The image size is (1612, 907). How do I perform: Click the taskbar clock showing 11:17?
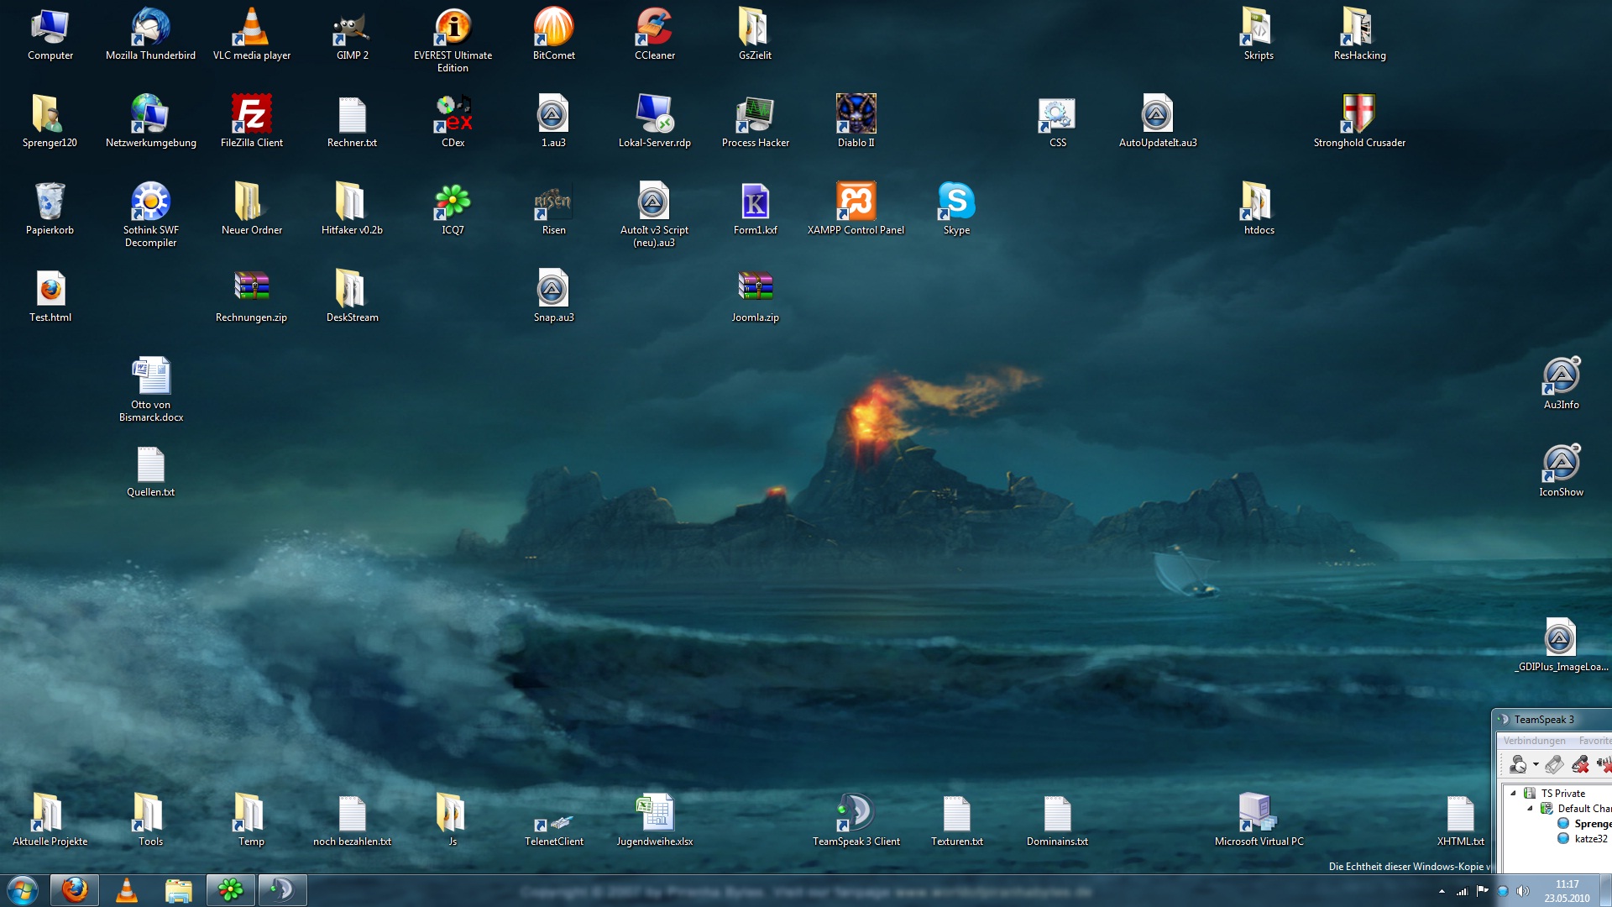1567,890
